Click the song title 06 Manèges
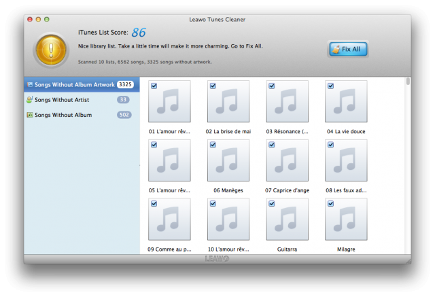Image resolution: width=435 pixels, height=297 pixels. pyautogui.click(x=228, y=190)
